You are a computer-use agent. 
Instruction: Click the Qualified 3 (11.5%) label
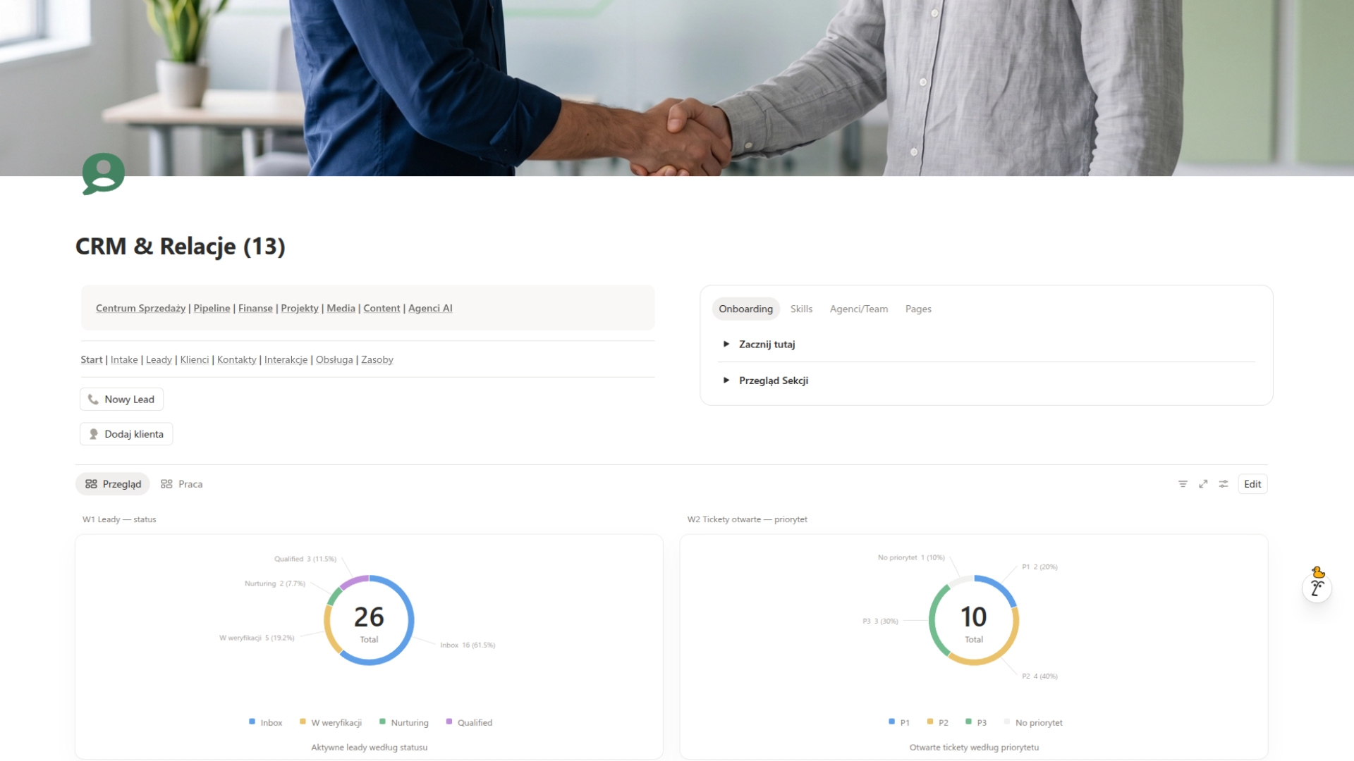coord(305,559)
